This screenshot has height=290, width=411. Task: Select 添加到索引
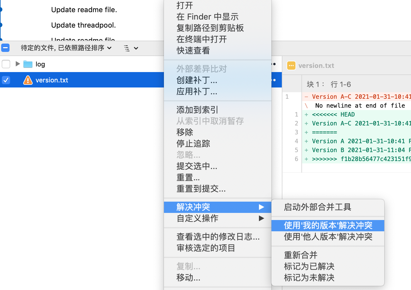[x=218, y=110]
